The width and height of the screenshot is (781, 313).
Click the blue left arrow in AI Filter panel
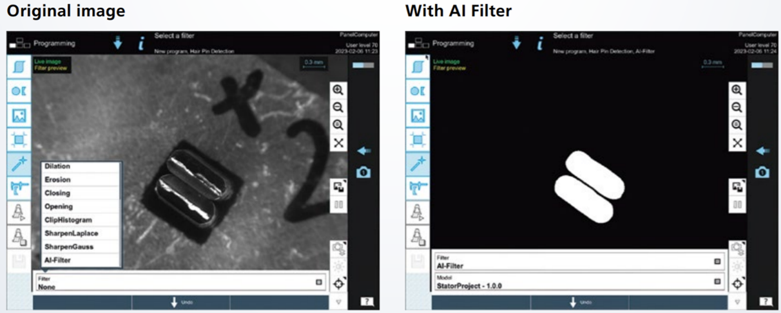tap(762, 150)
